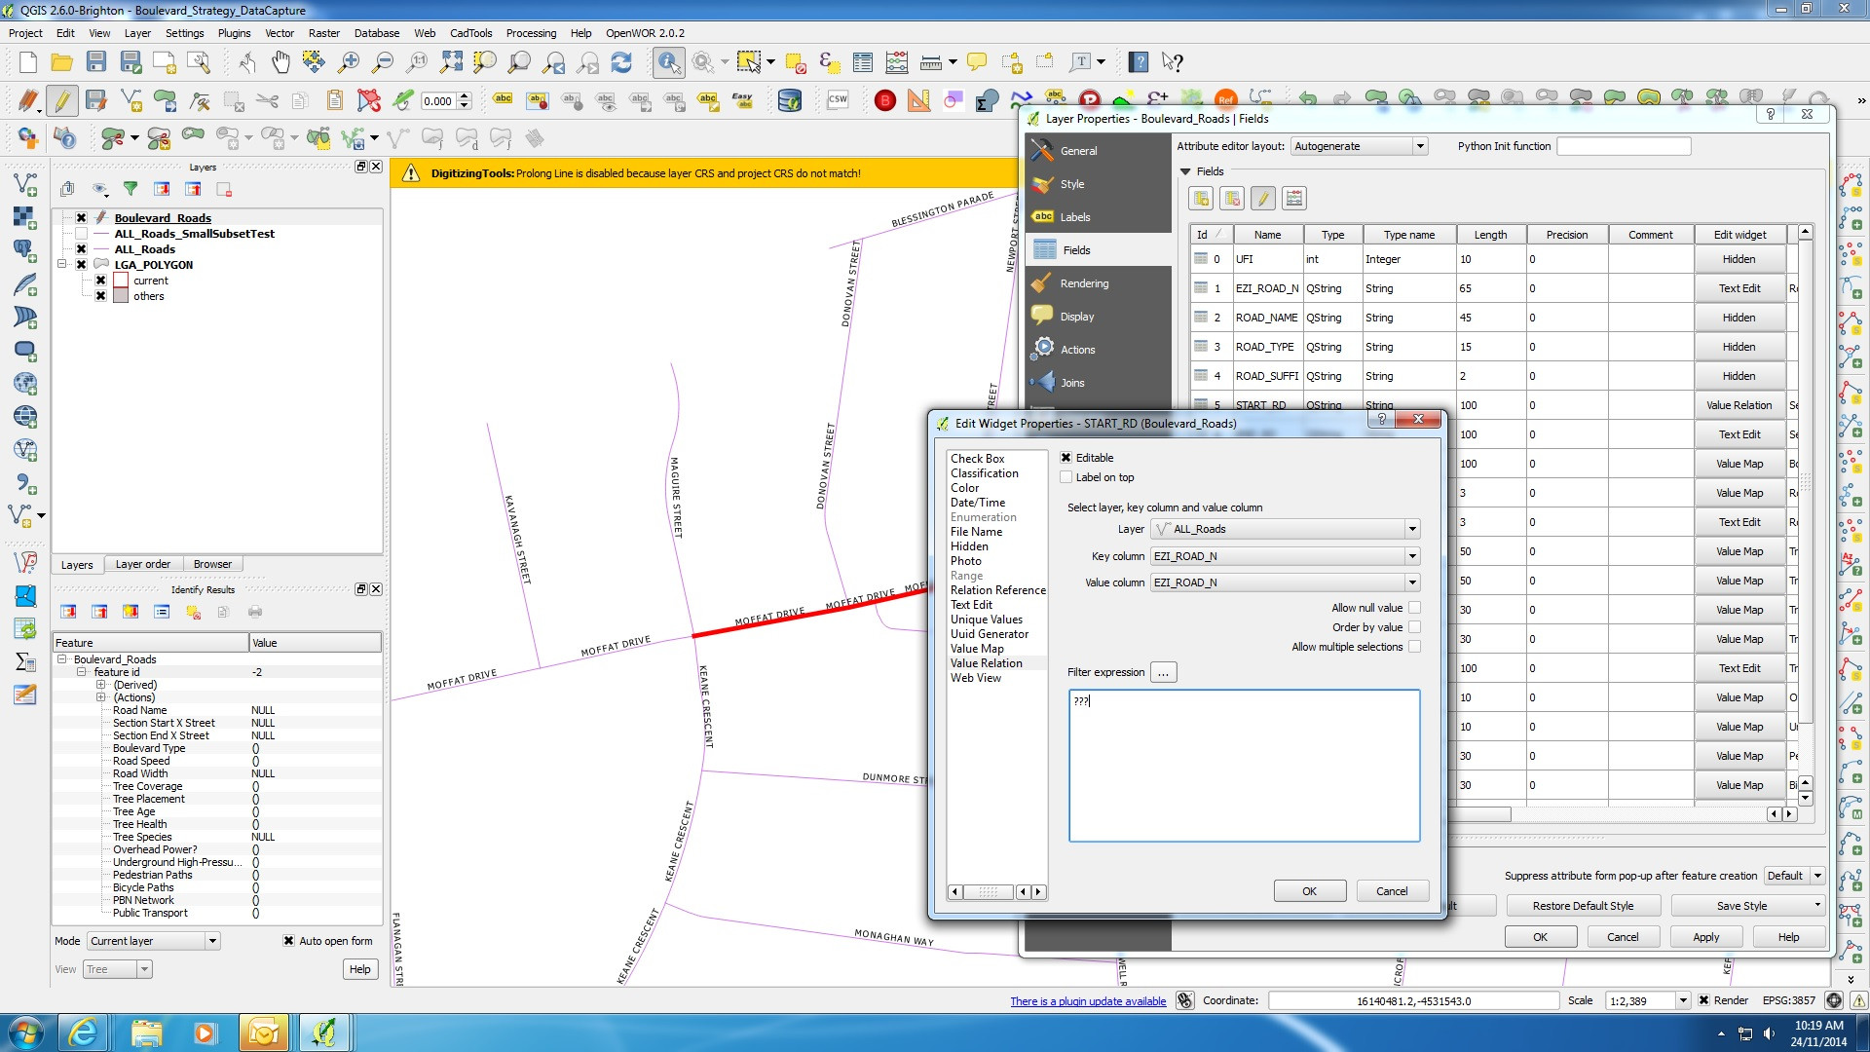
Task: Toggle the Editable checkbox in Edit Widget
Action: pyautogui.click(x=1067, y=457)
